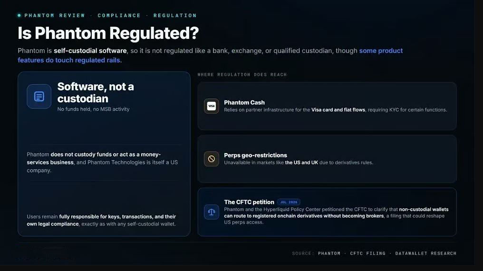Click the 'Is Phantom Regulated?' heading
483x271 pixels.
pos(108,33)
